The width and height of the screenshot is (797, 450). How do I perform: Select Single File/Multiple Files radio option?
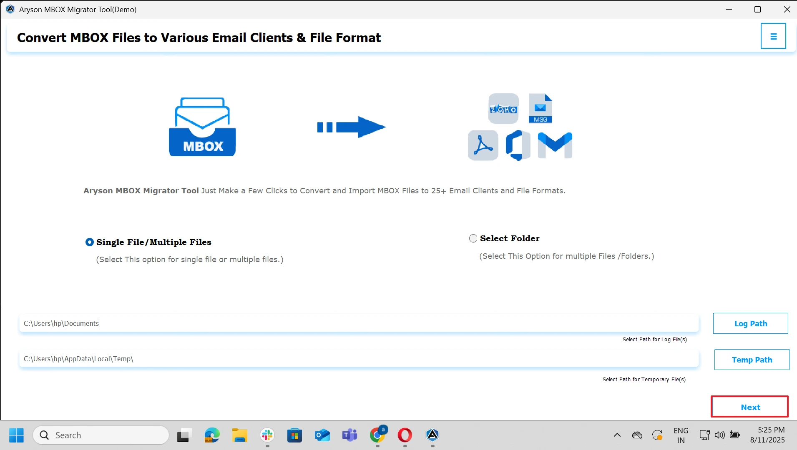coord(90,242)
